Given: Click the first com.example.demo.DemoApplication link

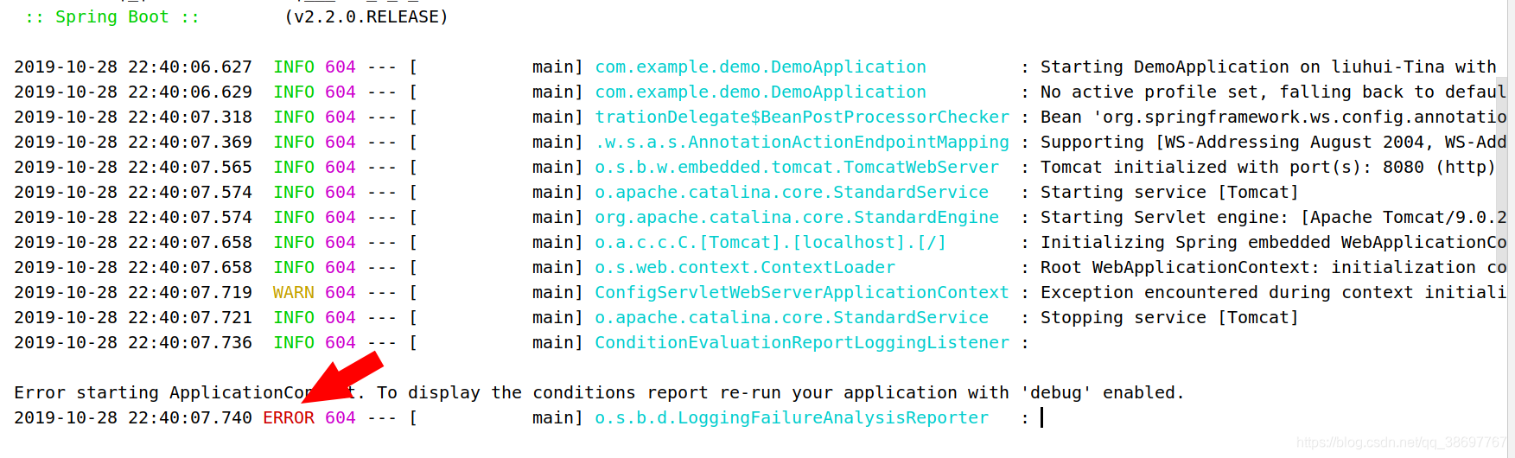Looking at the screenshot, I should point(761,67).
